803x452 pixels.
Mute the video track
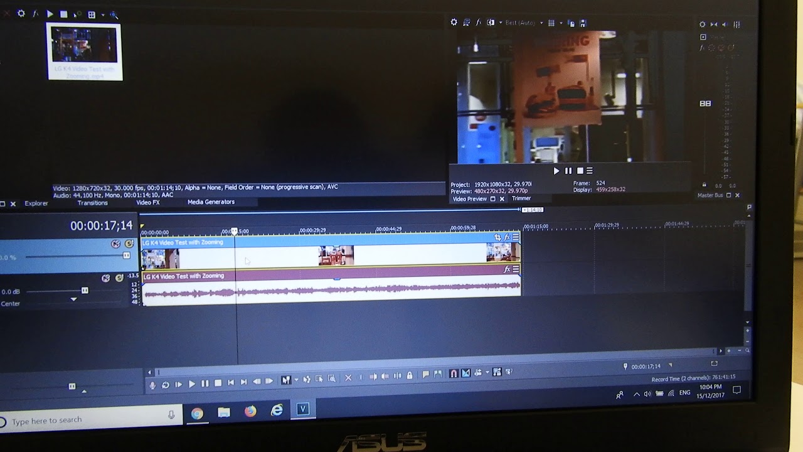115,244
